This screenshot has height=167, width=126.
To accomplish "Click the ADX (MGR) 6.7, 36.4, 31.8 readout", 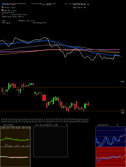I will pos(18,21).
